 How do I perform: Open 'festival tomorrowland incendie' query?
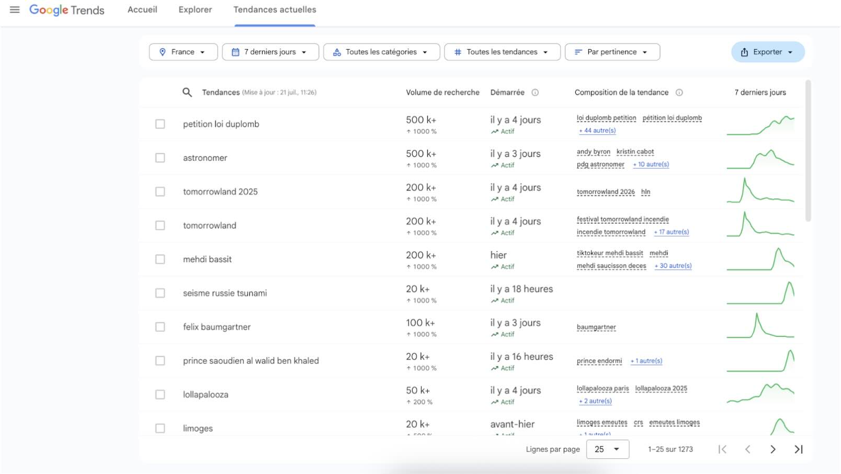[x=623, y=219]
